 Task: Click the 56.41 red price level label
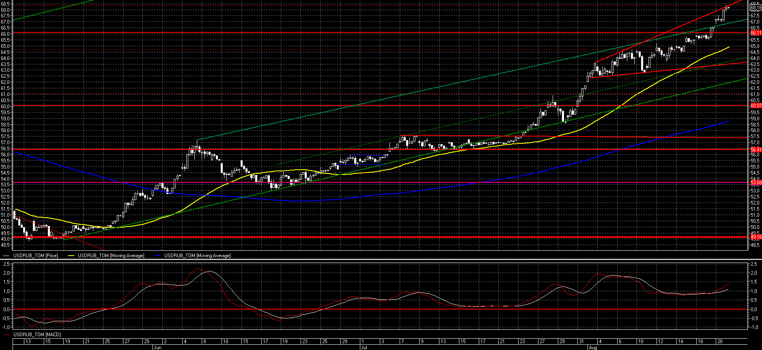(756, 149)
